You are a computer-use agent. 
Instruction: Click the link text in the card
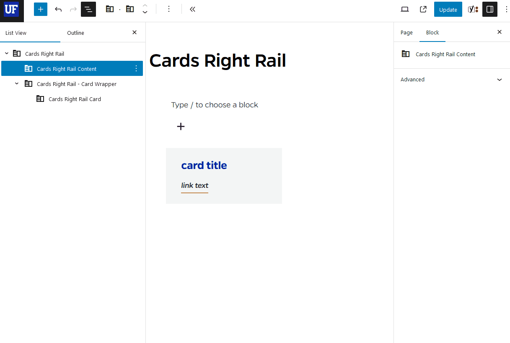(x=194, y=185)
